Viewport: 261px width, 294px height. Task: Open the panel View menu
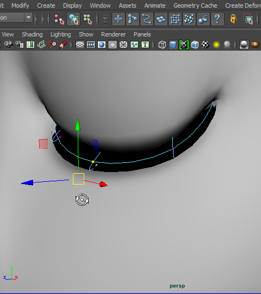[x=8, y=34]
